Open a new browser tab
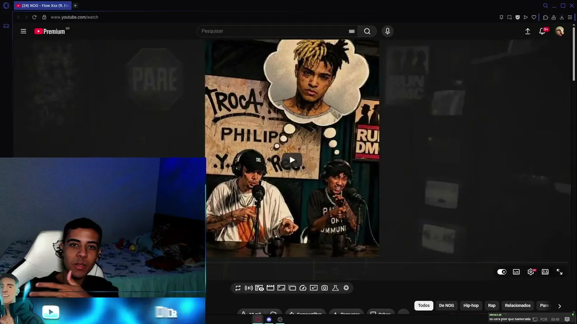The width and height of the screenshot is (577, 324). [75, 6]
